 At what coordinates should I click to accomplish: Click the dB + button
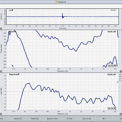(x=104, y=119)
